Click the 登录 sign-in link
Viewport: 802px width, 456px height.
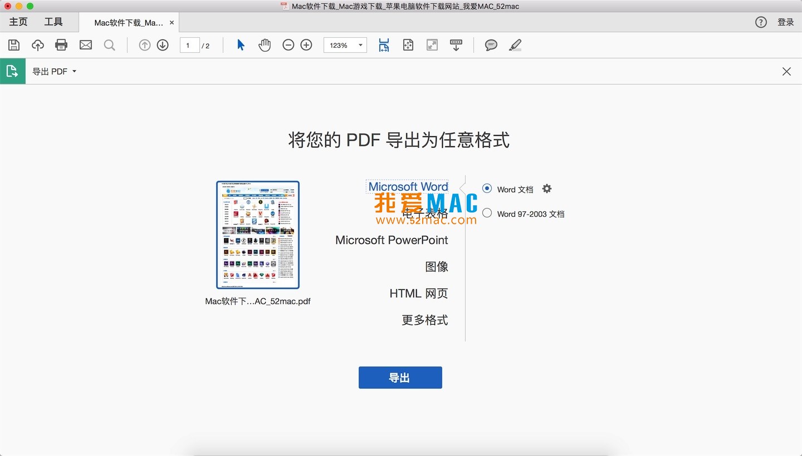click(786, 22)
